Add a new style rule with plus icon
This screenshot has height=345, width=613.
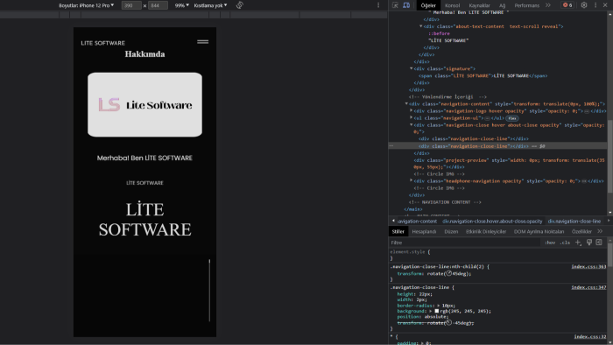[578, 243]
